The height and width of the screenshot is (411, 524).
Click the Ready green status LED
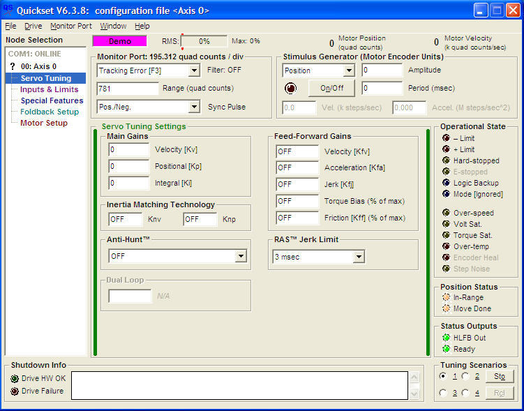pyautogui.click(x=446, y=349)
